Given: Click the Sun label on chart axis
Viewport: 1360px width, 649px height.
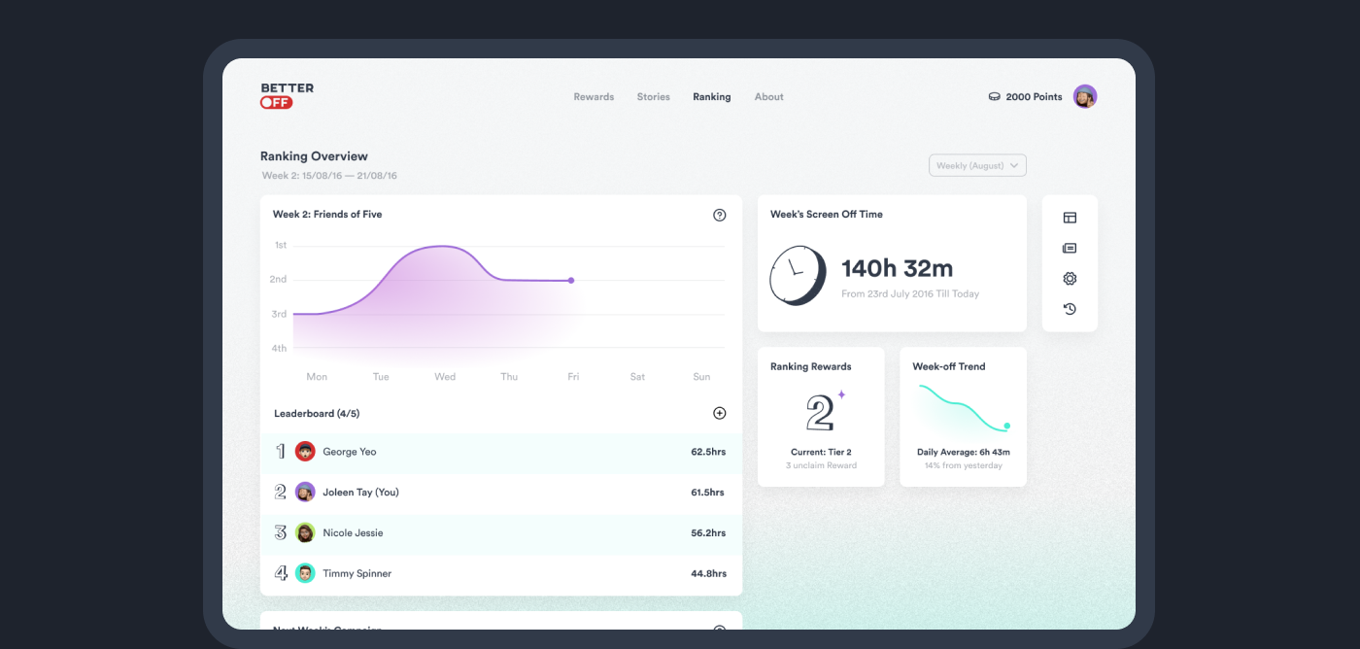Looking at the screenshot, I should tap(701, 377).
